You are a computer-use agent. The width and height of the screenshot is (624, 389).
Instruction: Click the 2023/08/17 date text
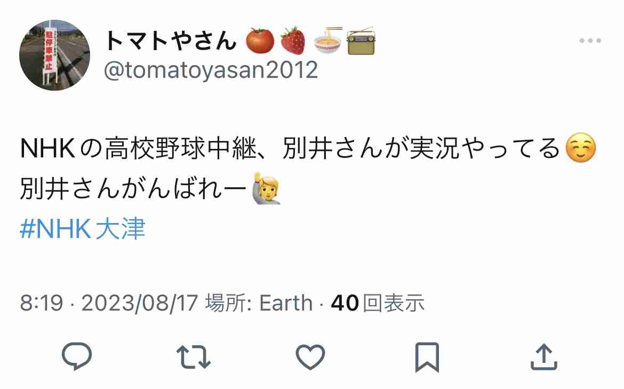coord(140,303)
